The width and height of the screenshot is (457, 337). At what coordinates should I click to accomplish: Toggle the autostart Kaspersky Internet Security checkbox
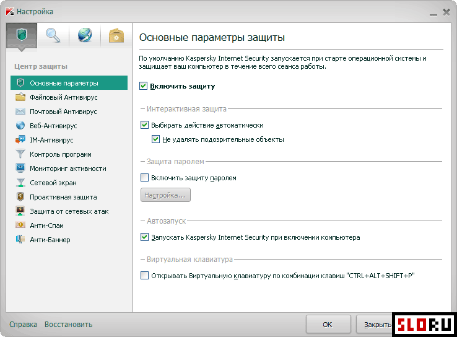click(x=144, y=237)
